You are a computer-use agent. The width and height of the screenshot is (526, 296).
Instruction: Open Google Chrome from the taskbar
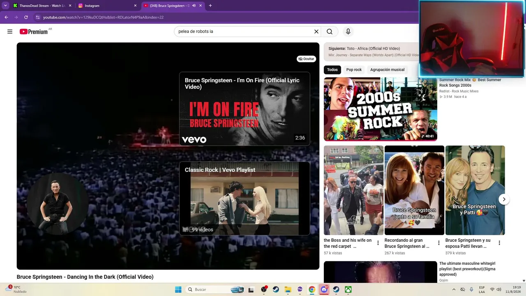point(312,289)
